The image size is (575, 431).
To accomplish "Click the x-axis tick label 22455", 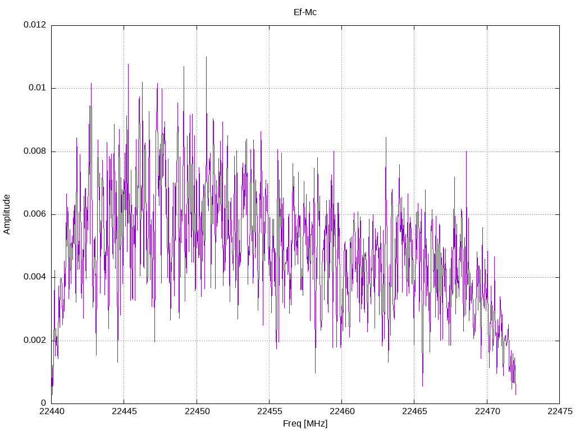I will click(270, 411).
